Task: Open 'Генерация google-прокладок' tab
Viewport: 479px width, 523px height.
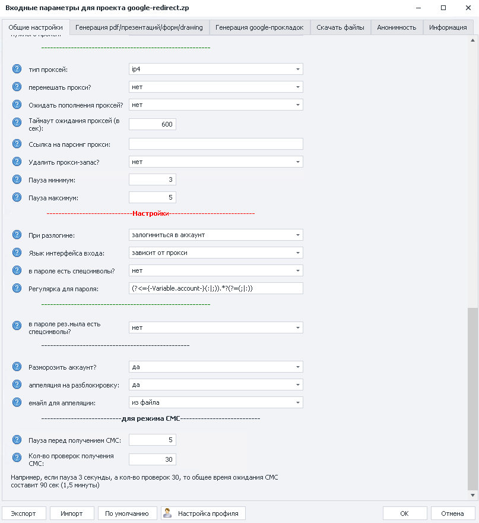Action: 259,27
